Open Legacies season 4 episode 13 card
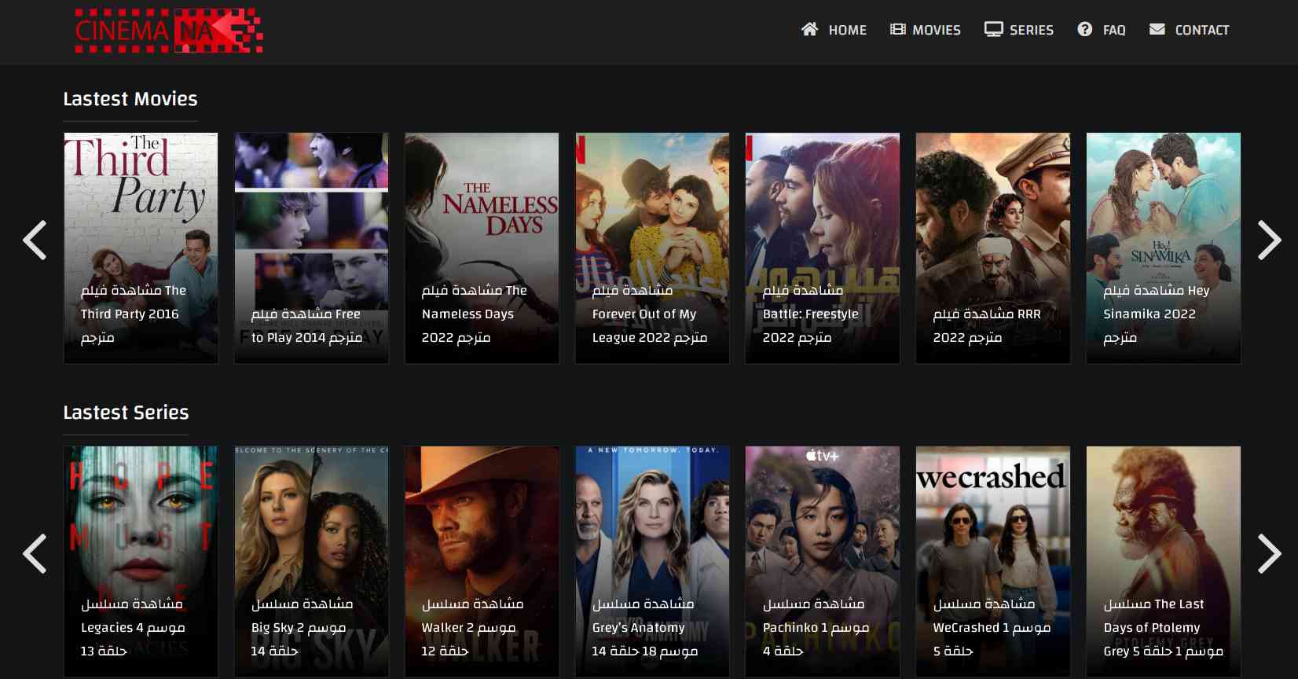1298x679 pixels. click(x=141, y=561)
